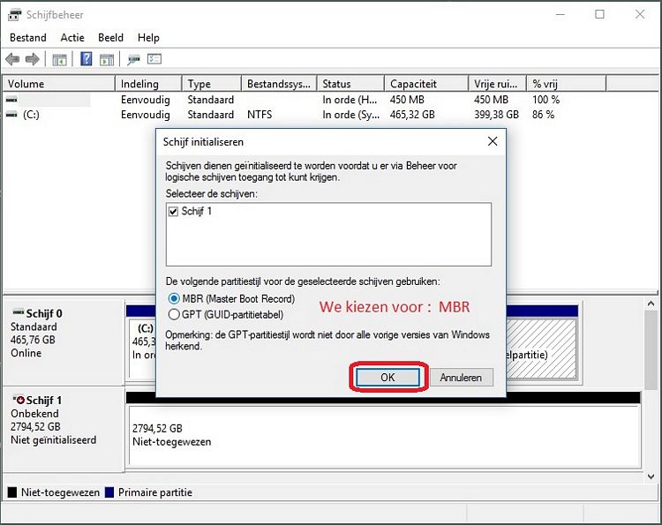Maximize the Schijfbeheer window
Viewport: 662px width, 525px height.
[x=599, y=14]
